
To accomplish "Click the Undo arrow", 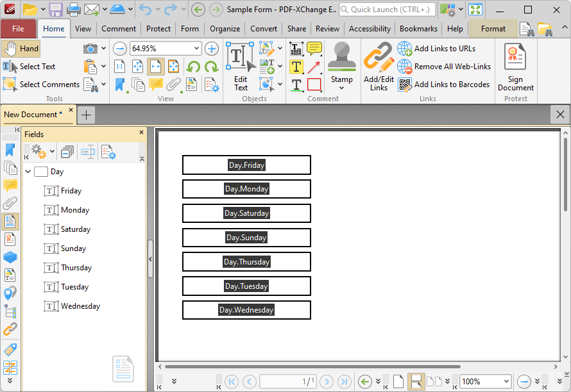I will click(145, 10).
